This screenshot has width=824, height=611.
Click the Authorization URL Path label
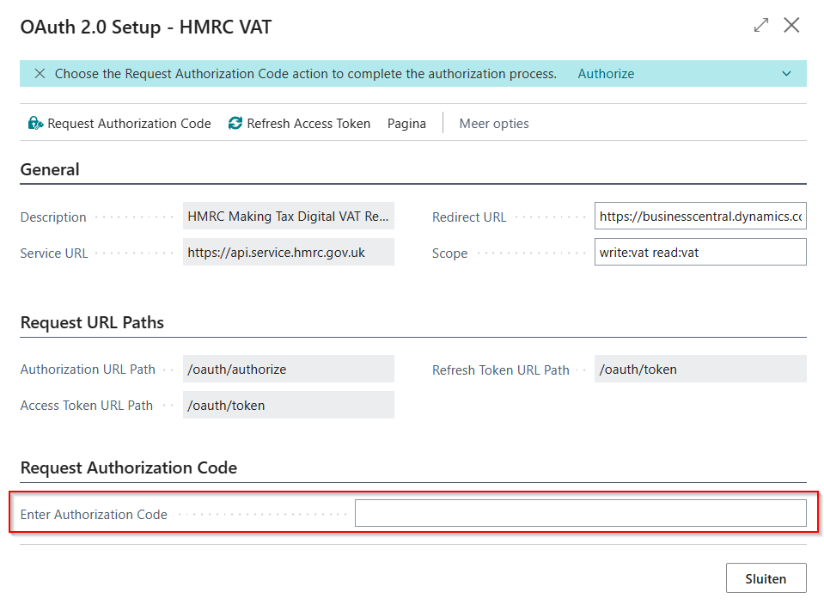coord(88,370)
